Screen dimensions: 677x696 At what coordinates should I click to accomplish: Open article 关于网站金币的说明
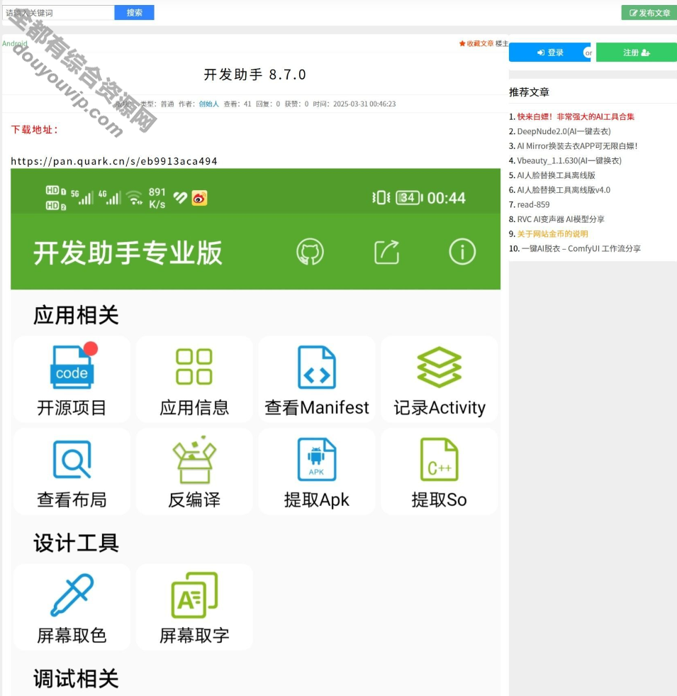pos(552,234)
